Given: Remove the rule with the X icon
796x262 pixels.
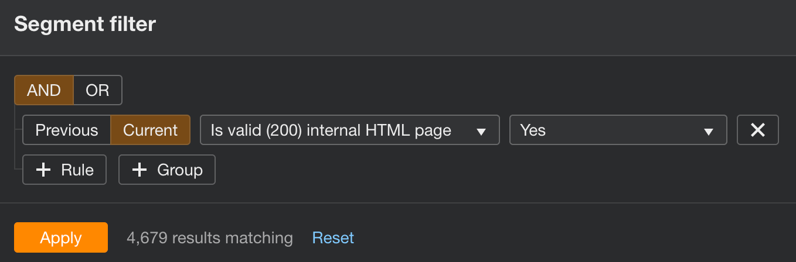Looking at the screenshot, I should coord(757,130).
